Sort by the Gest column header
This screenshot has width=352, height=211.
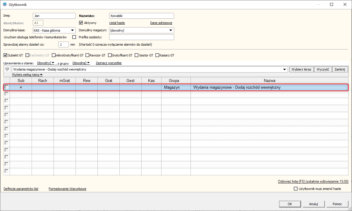[131, 80]
